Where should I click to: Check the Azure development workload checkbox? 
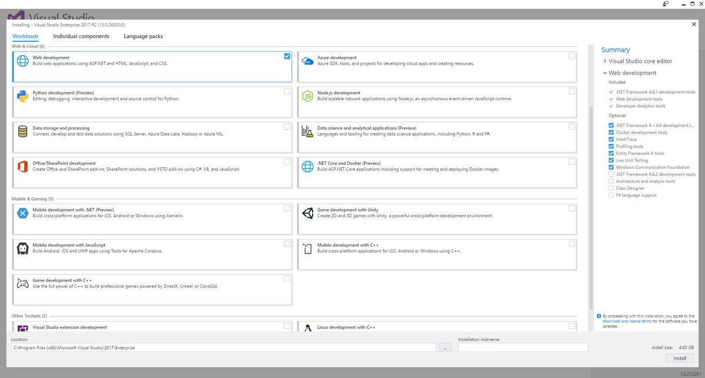572,56
